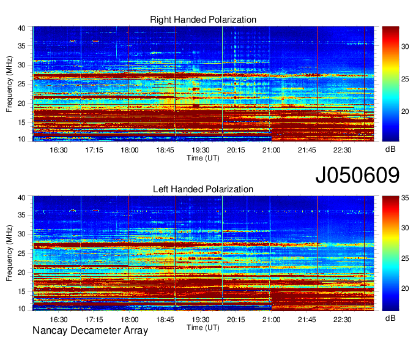Click the 16:30 tick under bottom plot
This screenshot has width=416, height=338.
click(59, 320)
